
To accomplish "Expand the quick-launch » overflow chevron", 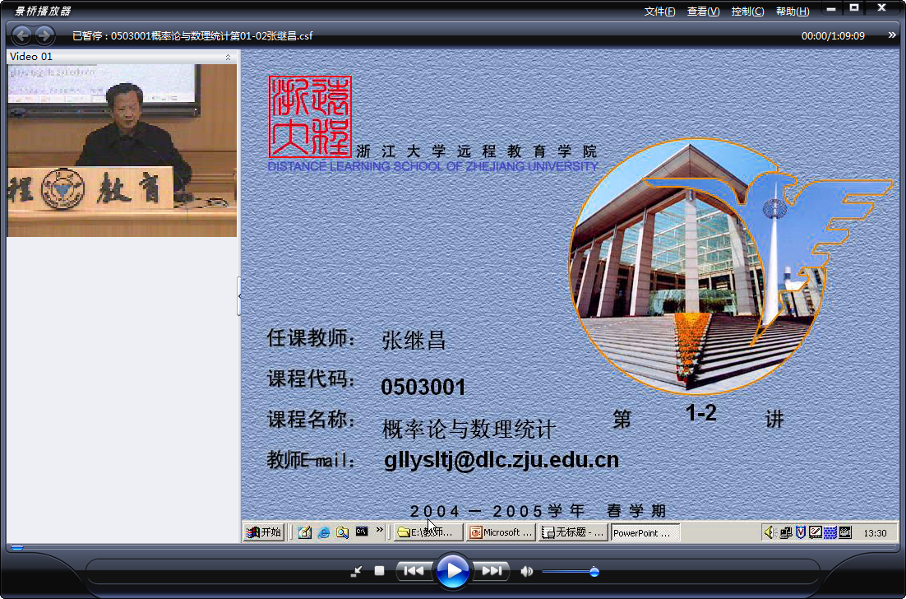I will (x=379, y=529).
